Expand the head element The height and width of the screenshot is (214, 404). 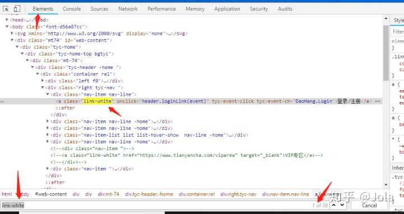click(x=7, y=20)
